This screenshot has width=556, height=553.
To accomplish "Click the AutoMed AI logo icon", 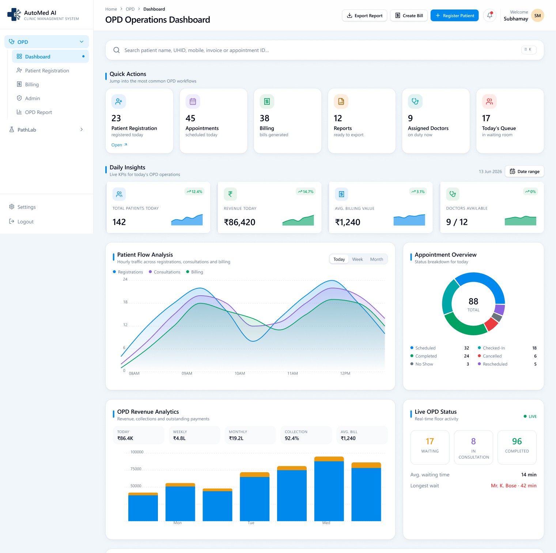I will tap(14, 15).
